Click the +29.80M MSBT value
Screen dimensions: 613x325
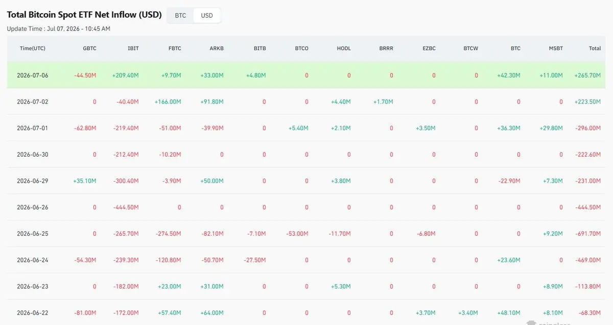(x=551, y=128)
